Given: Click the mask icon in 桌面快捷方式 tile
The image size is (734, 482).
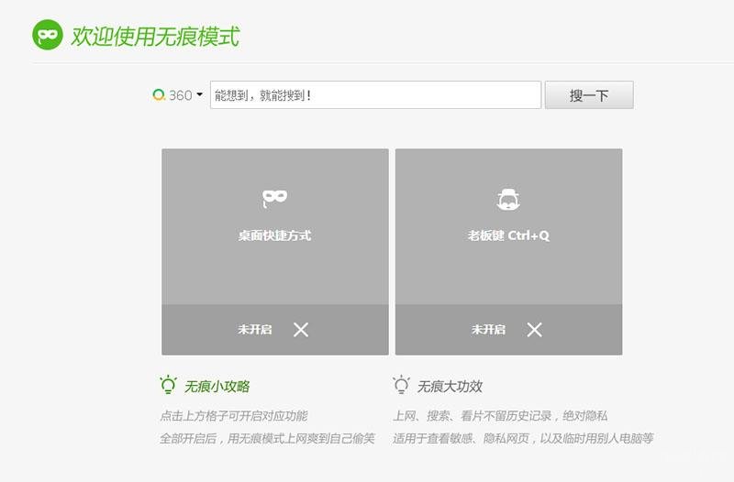Looking at the screenshot, I should (x=275, y=197).
